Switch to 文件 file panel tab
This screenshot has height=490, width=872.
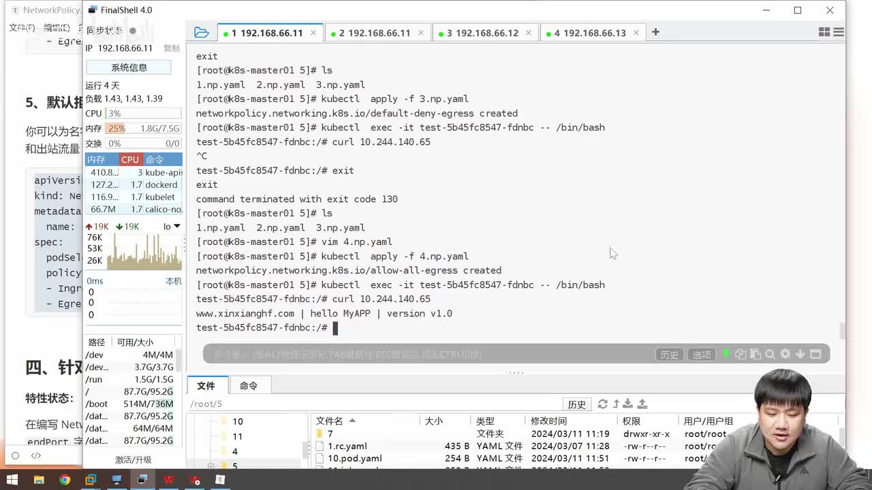206,385
